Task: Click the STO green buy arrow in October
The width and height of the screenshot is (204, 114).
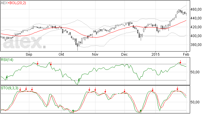Action: (x=73, y=111)
